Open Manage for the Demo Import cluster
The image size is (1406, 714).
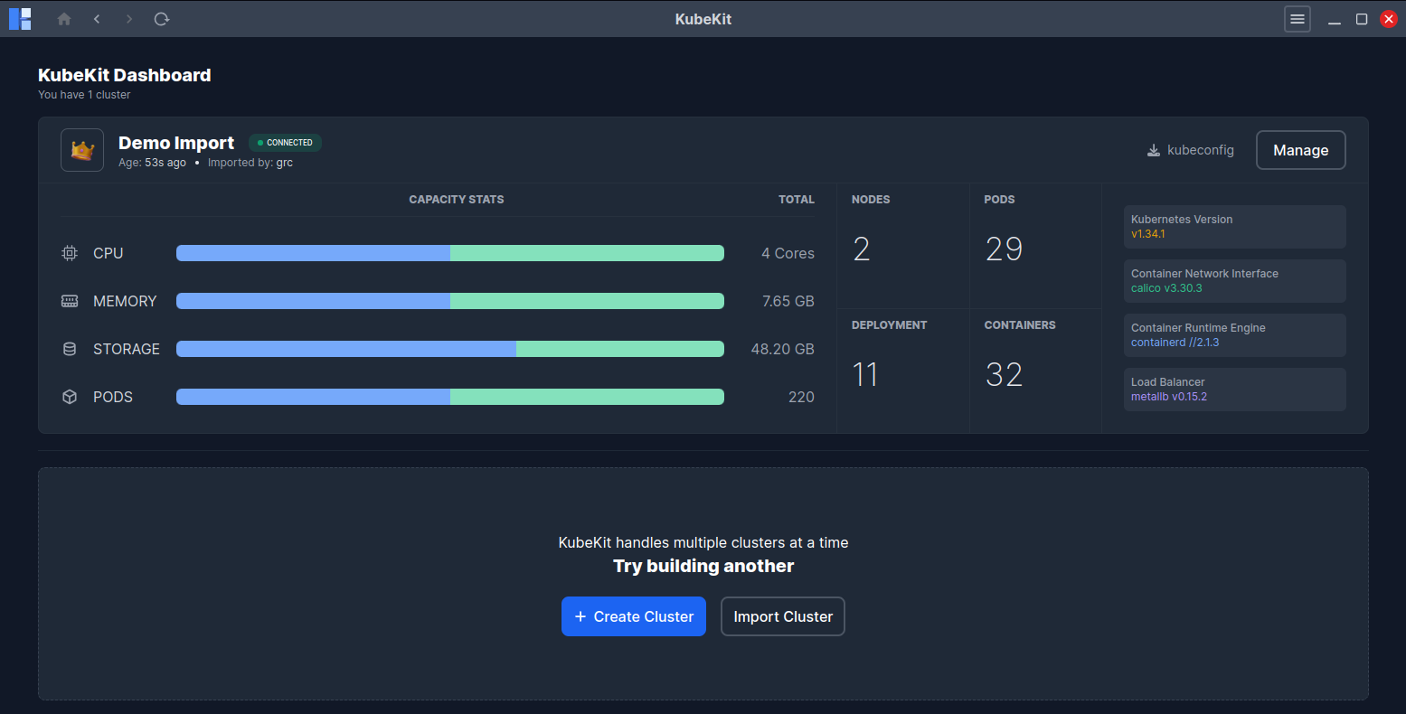pyautogui.click(x=1300, y=150)
